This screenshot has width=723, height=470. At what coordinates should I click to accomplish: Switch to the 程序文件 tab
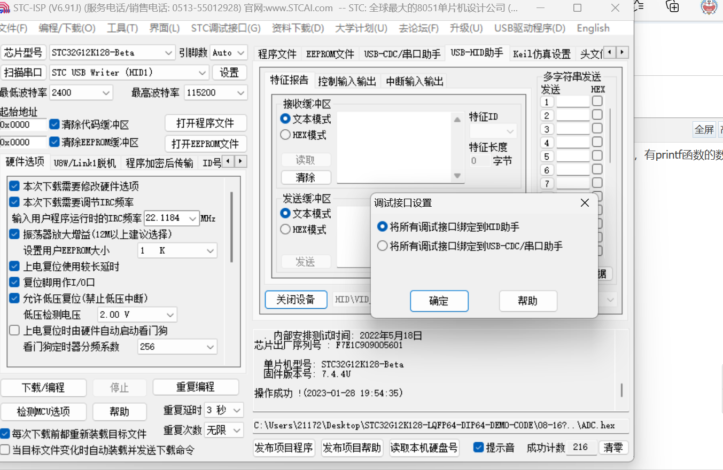277,54
